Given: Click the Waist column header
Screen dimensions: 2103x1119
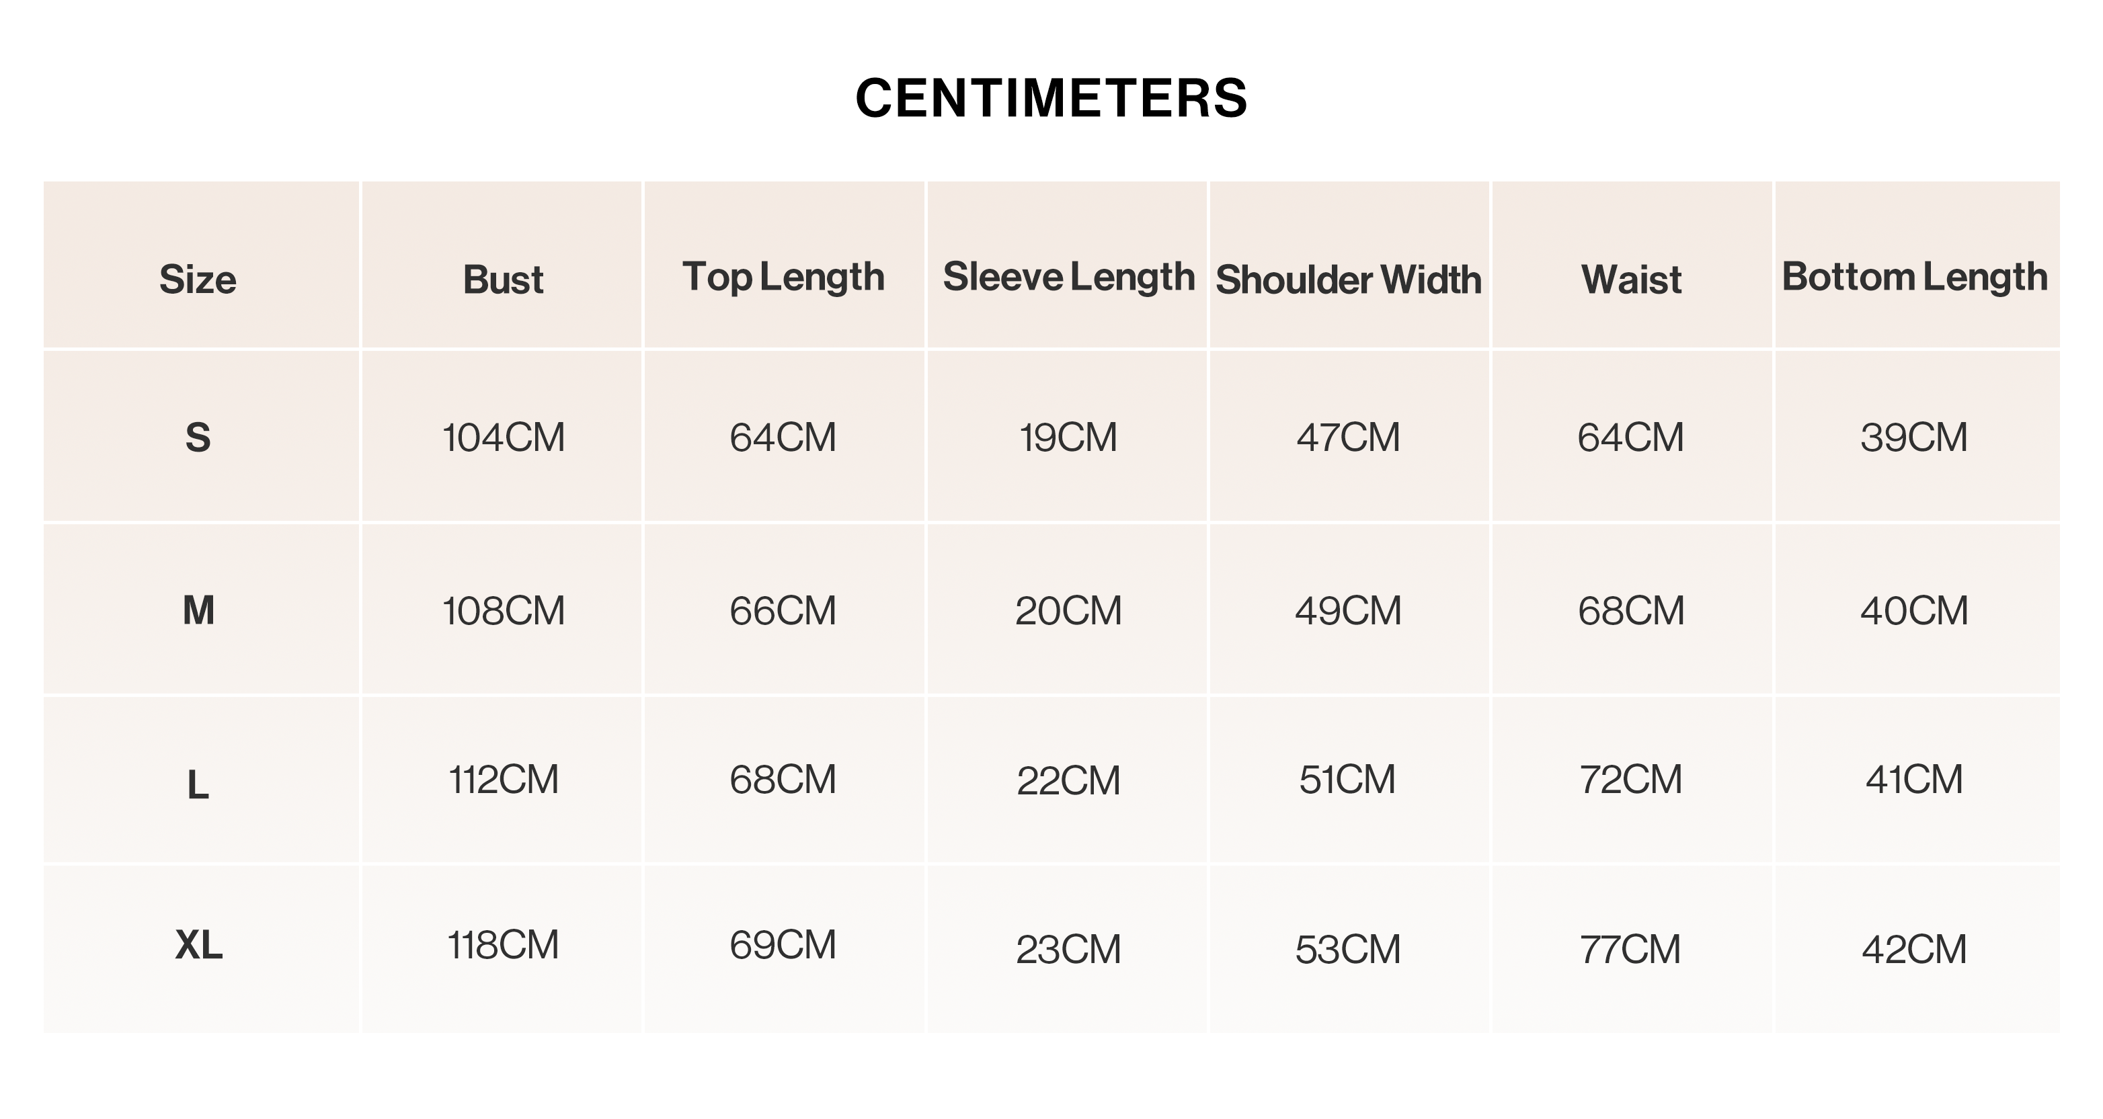Looking at the screenshot, I should [1631, 280].
